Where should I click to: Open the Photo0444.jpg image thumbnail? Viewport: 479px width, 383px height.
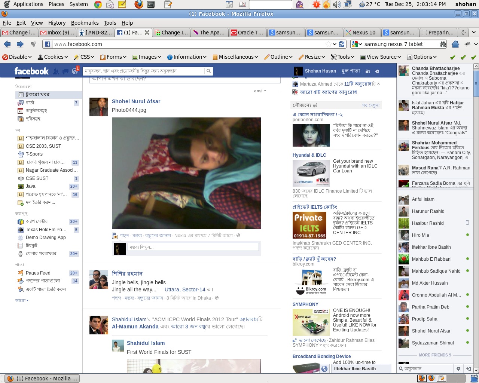186,173
